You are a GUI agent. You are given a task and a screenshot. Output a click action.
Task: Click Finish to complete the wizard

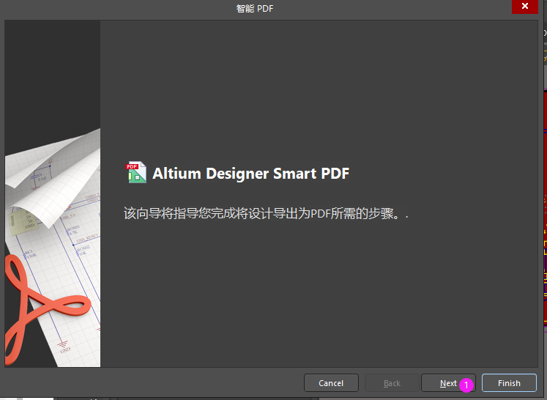(x=509, y=383)
